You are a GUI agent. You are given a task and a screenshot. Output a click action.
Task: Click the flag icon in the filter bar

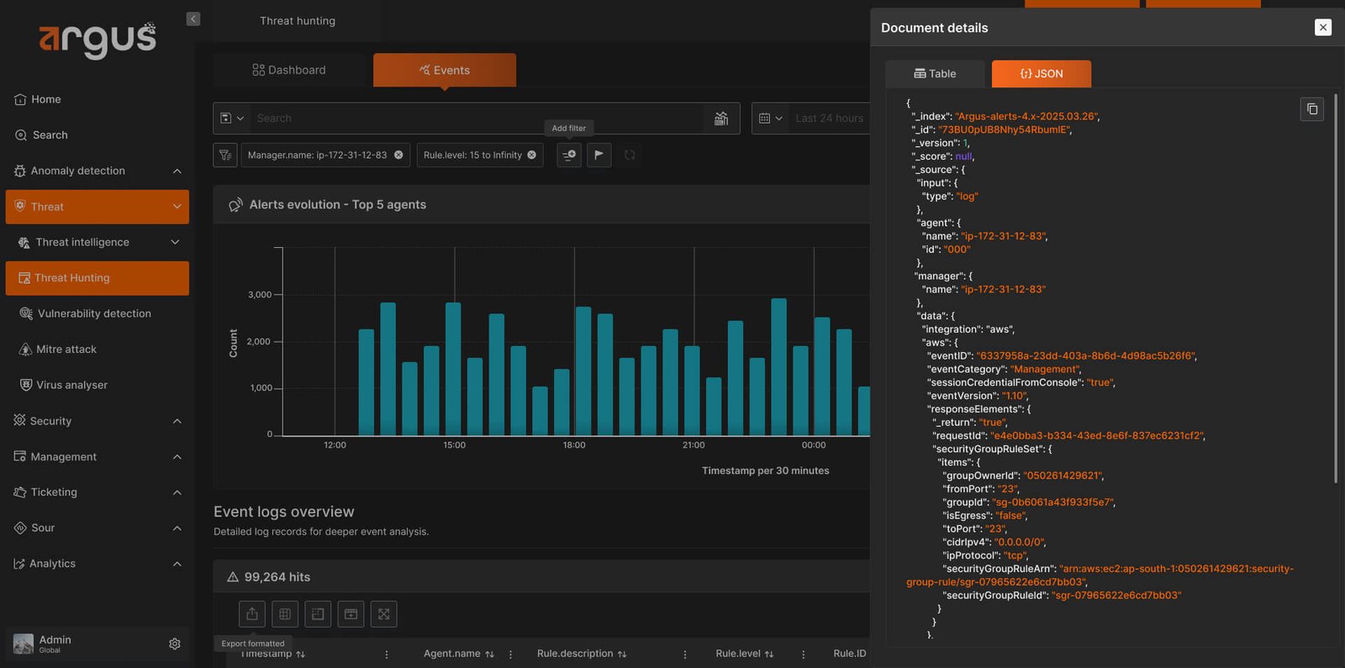599,155
